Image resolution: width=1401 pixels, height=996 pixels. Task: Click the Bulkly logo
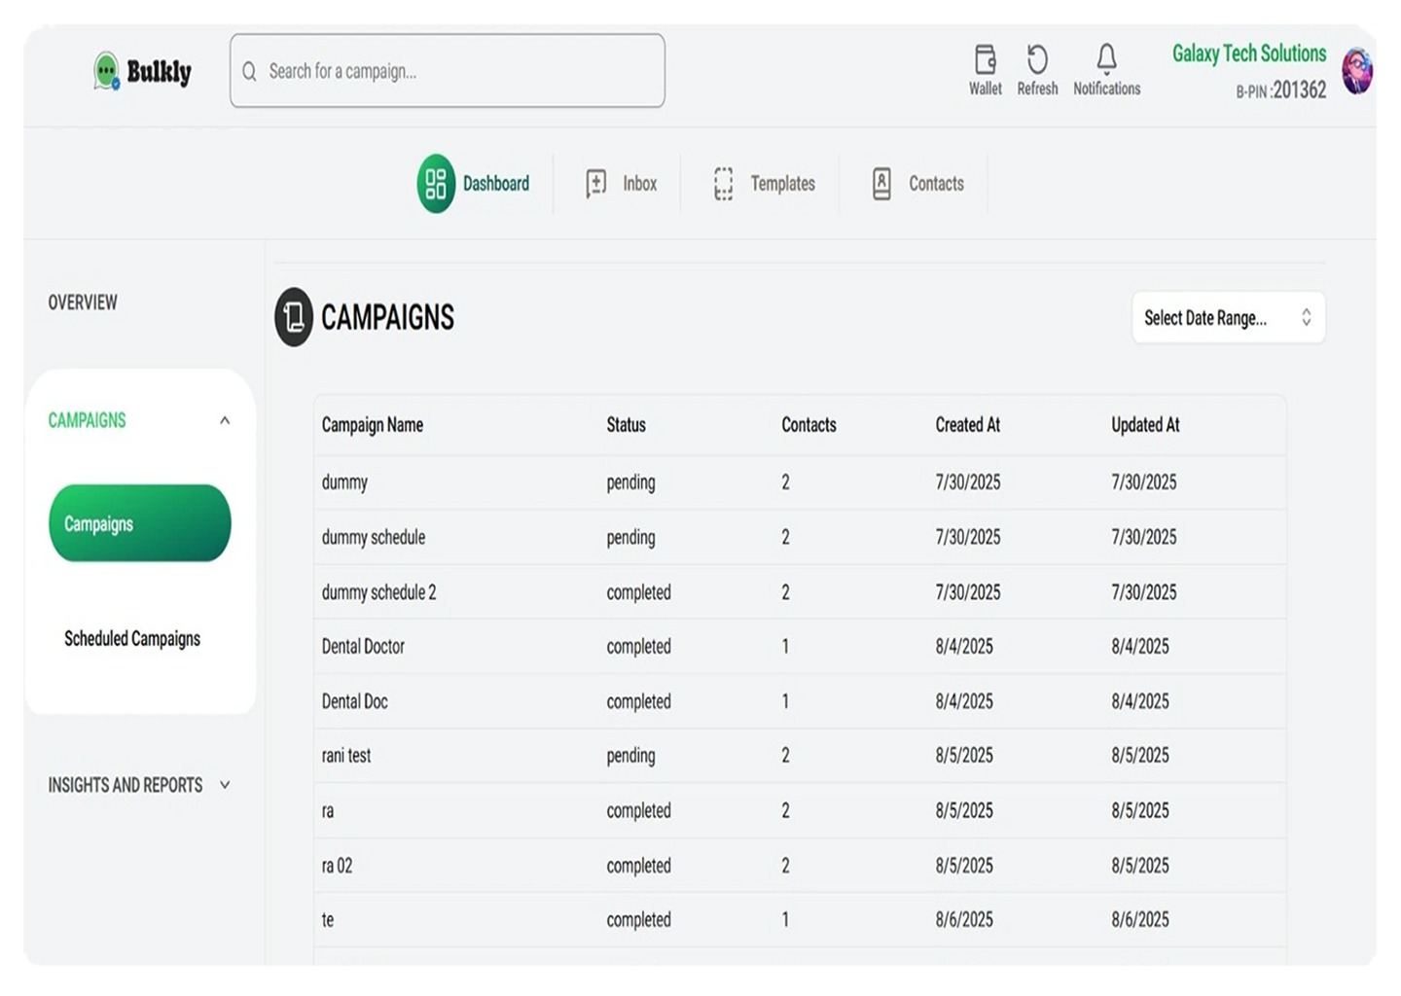[143, 71]
